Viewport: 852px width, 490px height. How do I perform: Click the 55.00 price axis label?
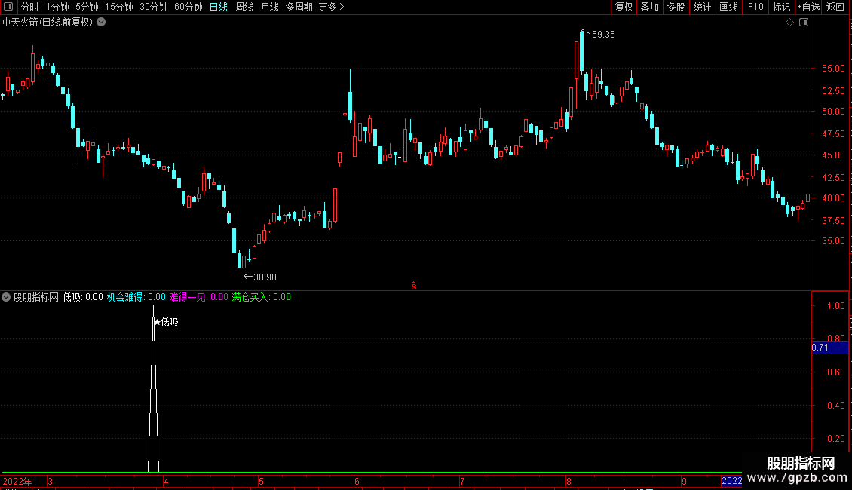coord(833,69)
